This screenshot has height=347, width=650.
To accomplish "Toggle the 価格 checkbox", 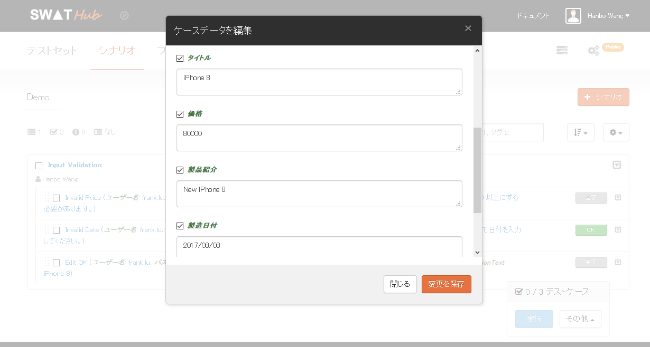I will click(x=180, y=114).
